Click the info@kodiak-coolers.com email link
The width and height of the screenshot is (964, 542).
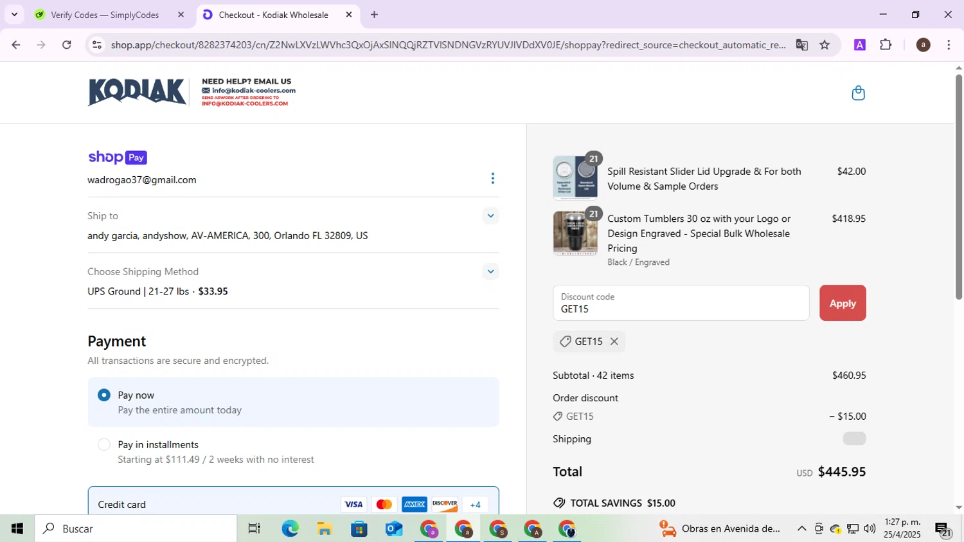coord(254,91)
